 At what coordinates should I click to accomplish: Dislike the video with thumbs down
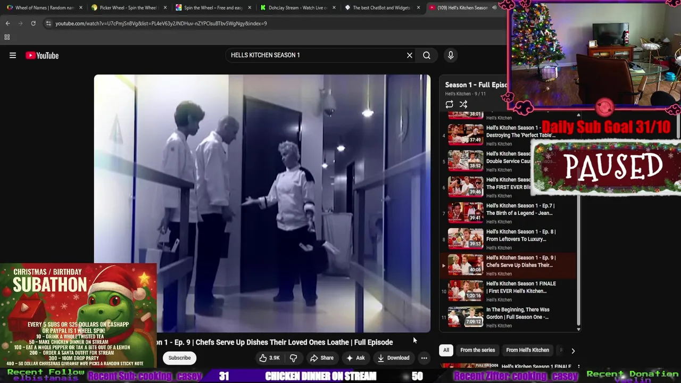[293, 358]
